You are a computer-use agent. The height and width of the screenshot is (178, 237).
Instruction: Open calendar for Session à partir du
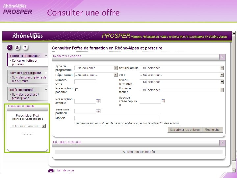click(x=98, y=111)
